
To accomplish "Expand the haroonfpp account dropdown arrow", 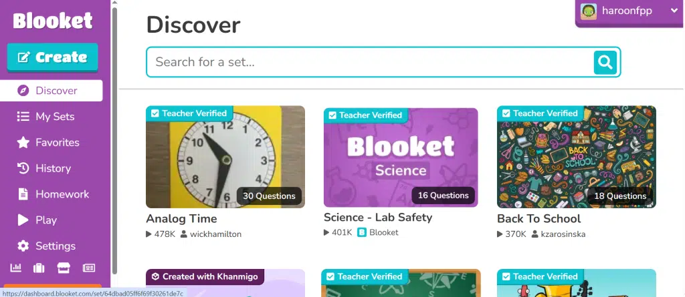I will coord(674,11).
